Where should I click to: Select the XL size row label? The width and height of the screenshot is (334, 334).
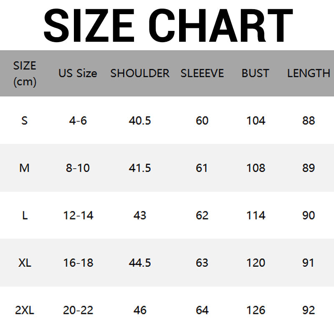click(x=25, y=263)
